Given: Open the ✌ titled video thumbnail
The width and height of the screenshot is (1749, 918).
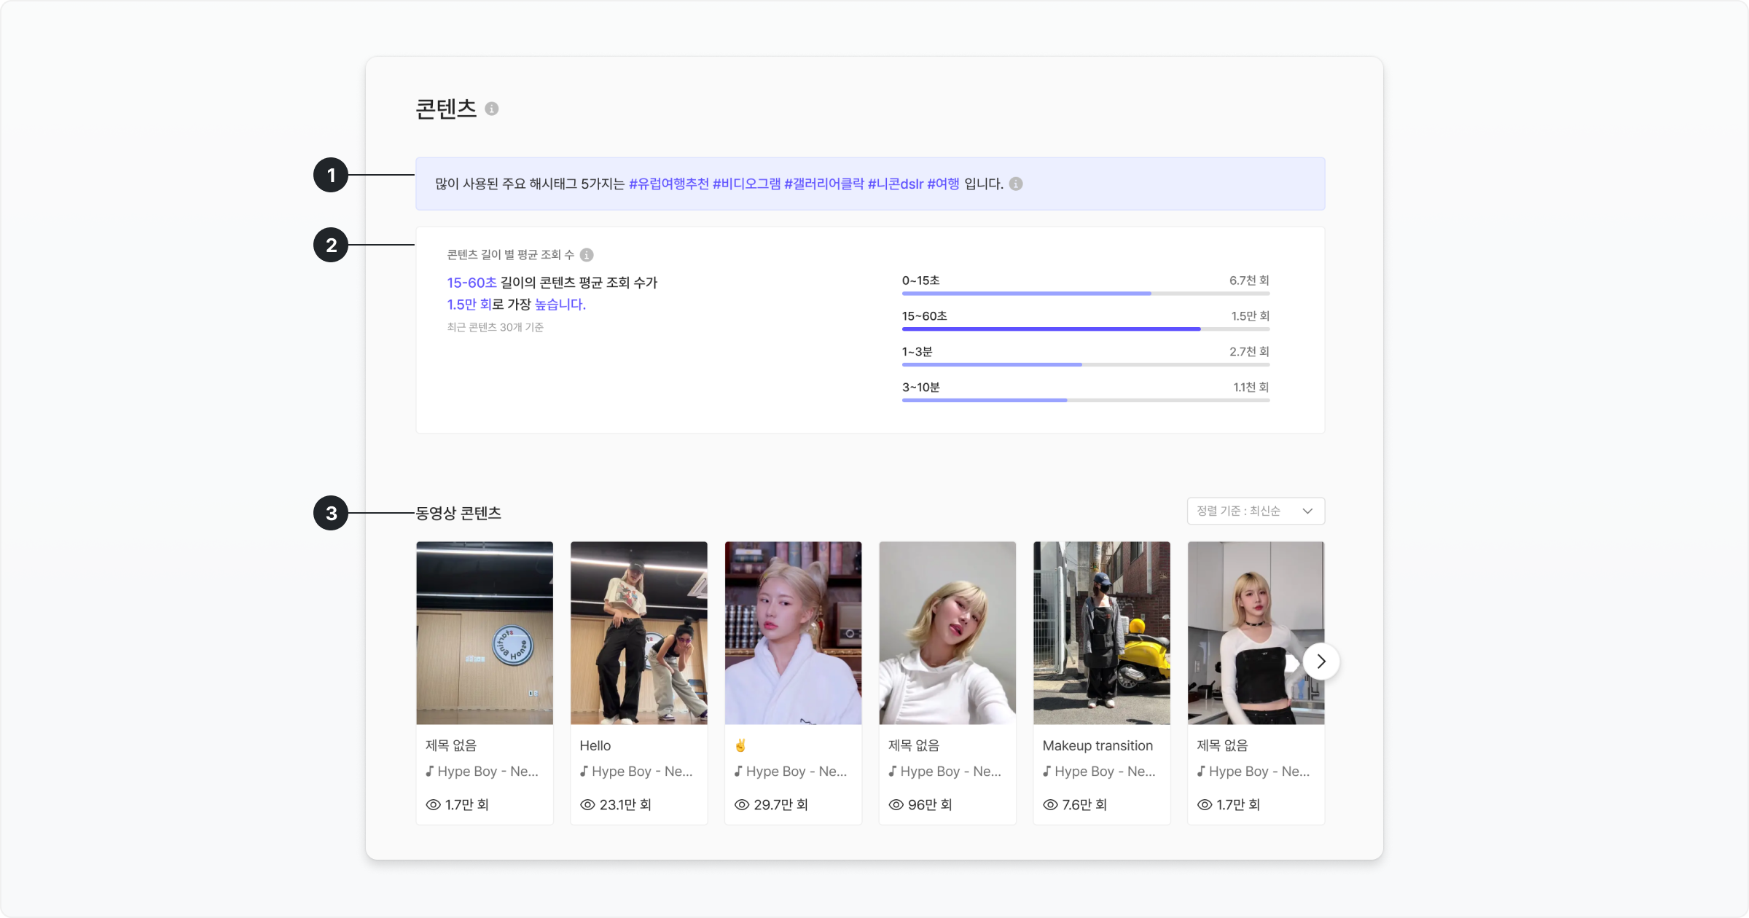Looking at the screenshot, I should click(x=793, y=632).
